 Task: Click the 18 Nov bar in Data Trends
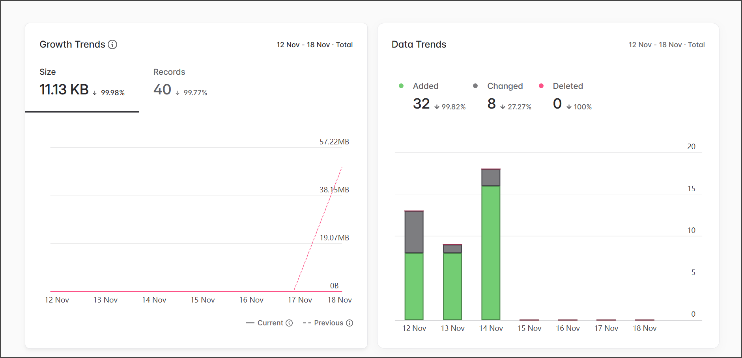tap(645, 319)
